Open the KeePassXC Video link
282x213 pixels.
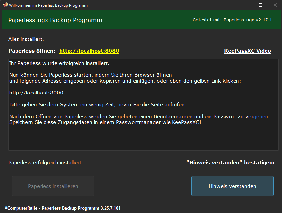pos(247,51)
